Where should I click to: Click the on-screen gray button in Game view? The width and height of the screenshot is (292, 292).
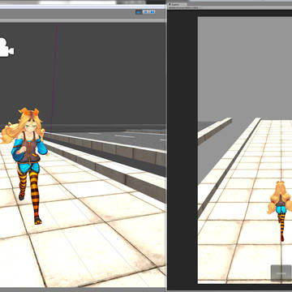point(281,273)
